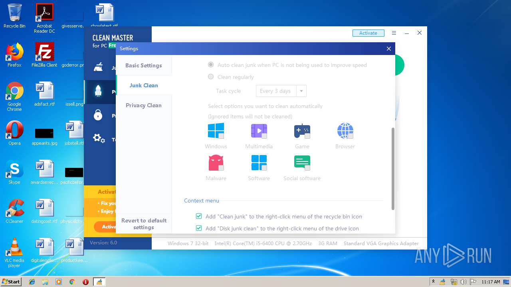
Task: Open the volume control in system tray
Action: pos(463,282)
